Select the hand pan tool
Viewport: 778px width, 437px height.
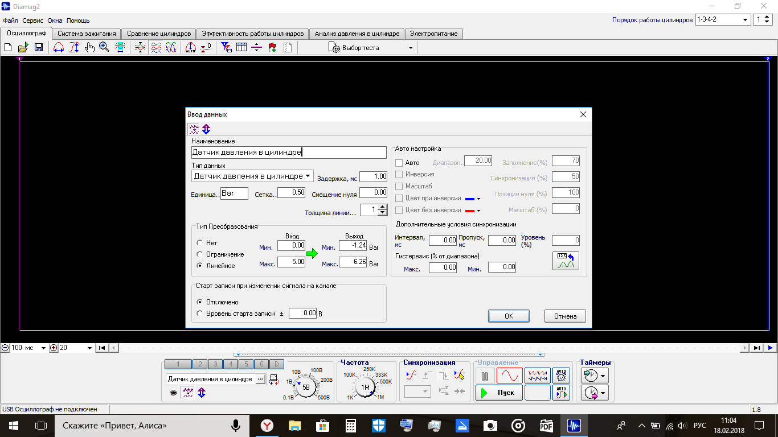(x=89, y=48)
